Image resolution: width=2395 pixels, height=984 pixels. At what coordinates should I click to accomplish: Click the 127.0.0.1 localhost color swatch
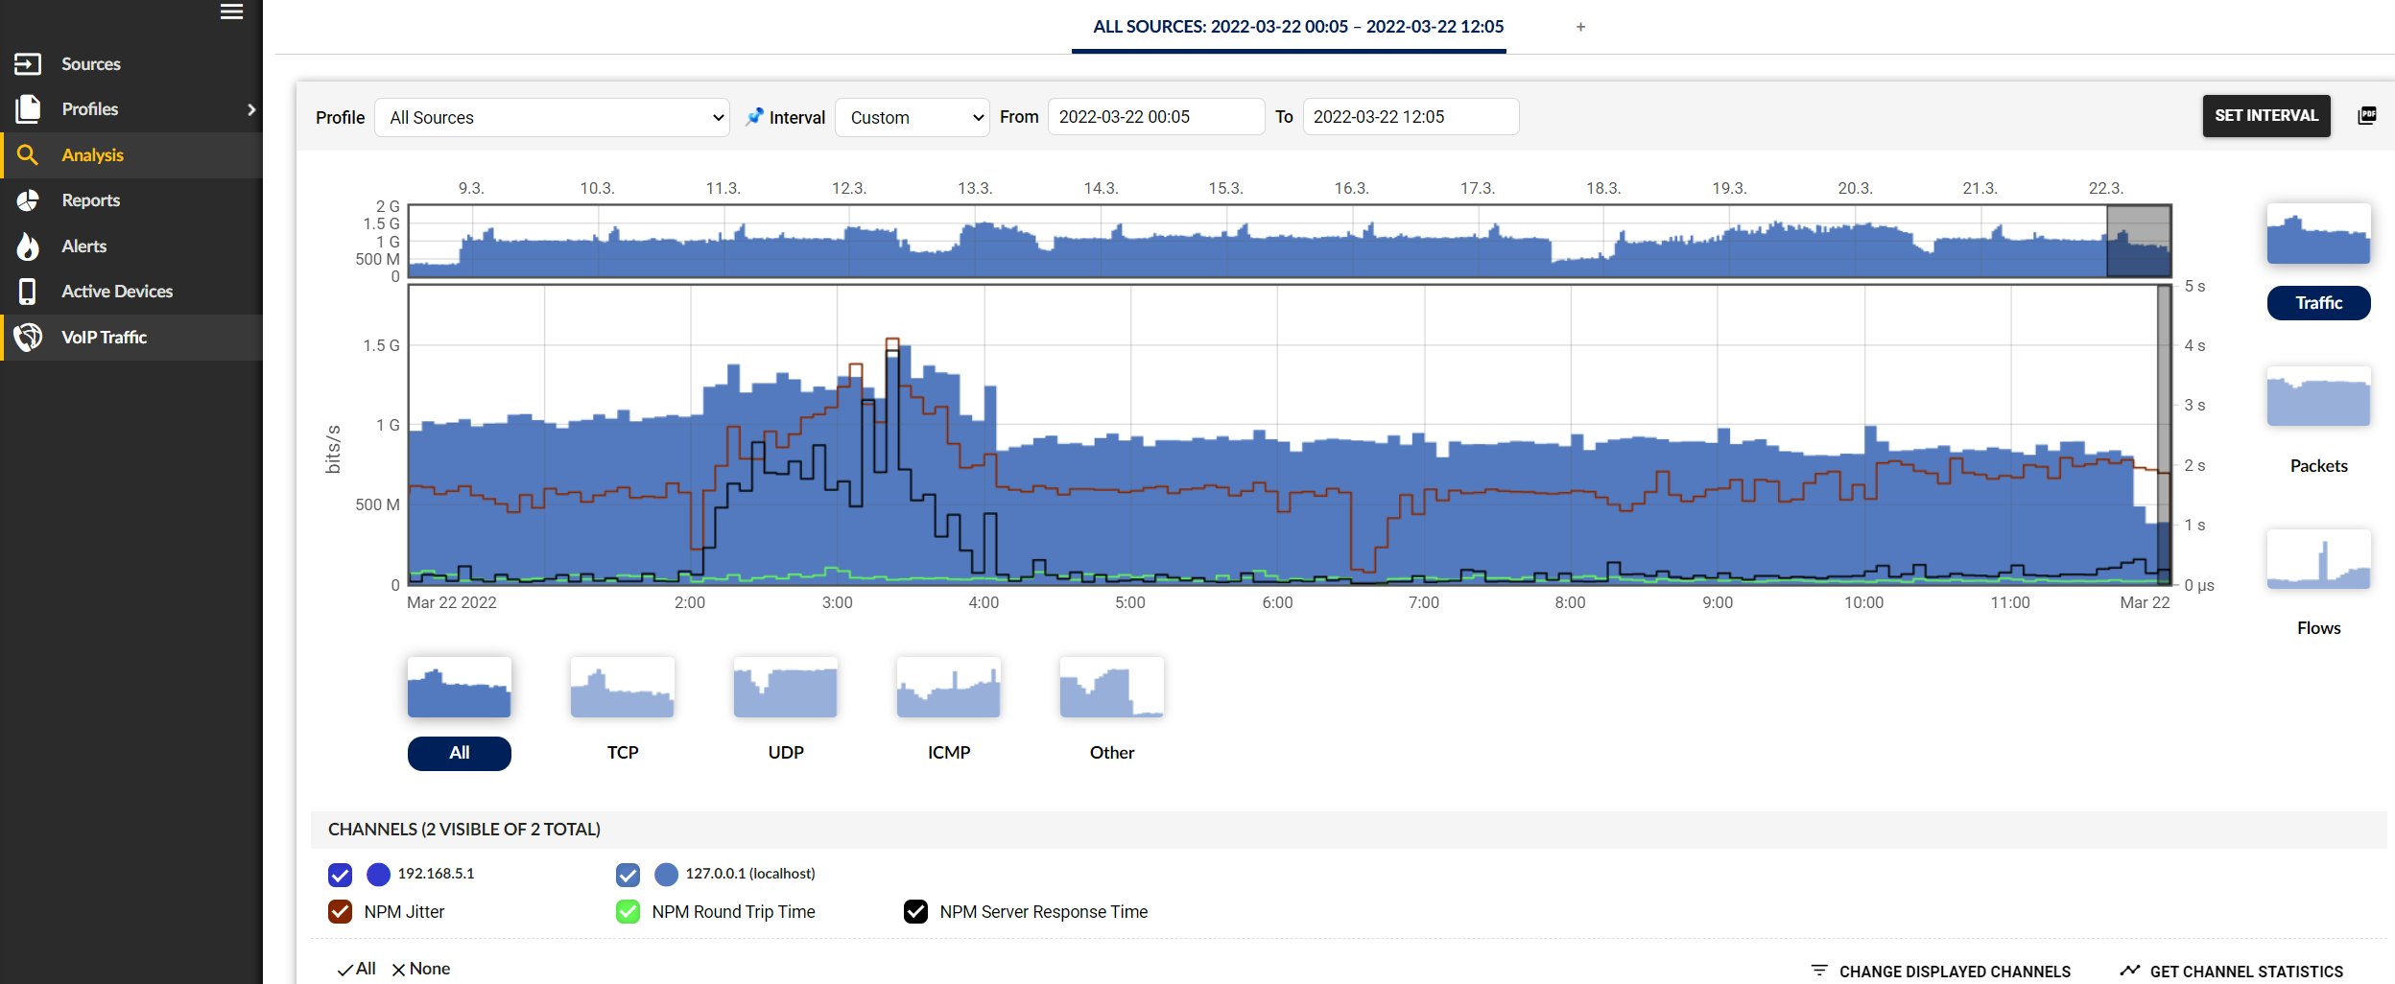[666, 875]
